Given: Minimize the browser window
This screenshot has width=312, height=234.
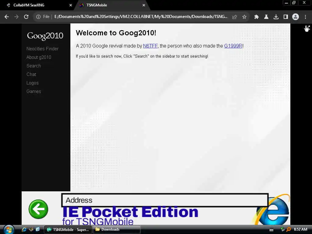Looking at the screenshot, I should pyautogui.click(x=286, y=3).
